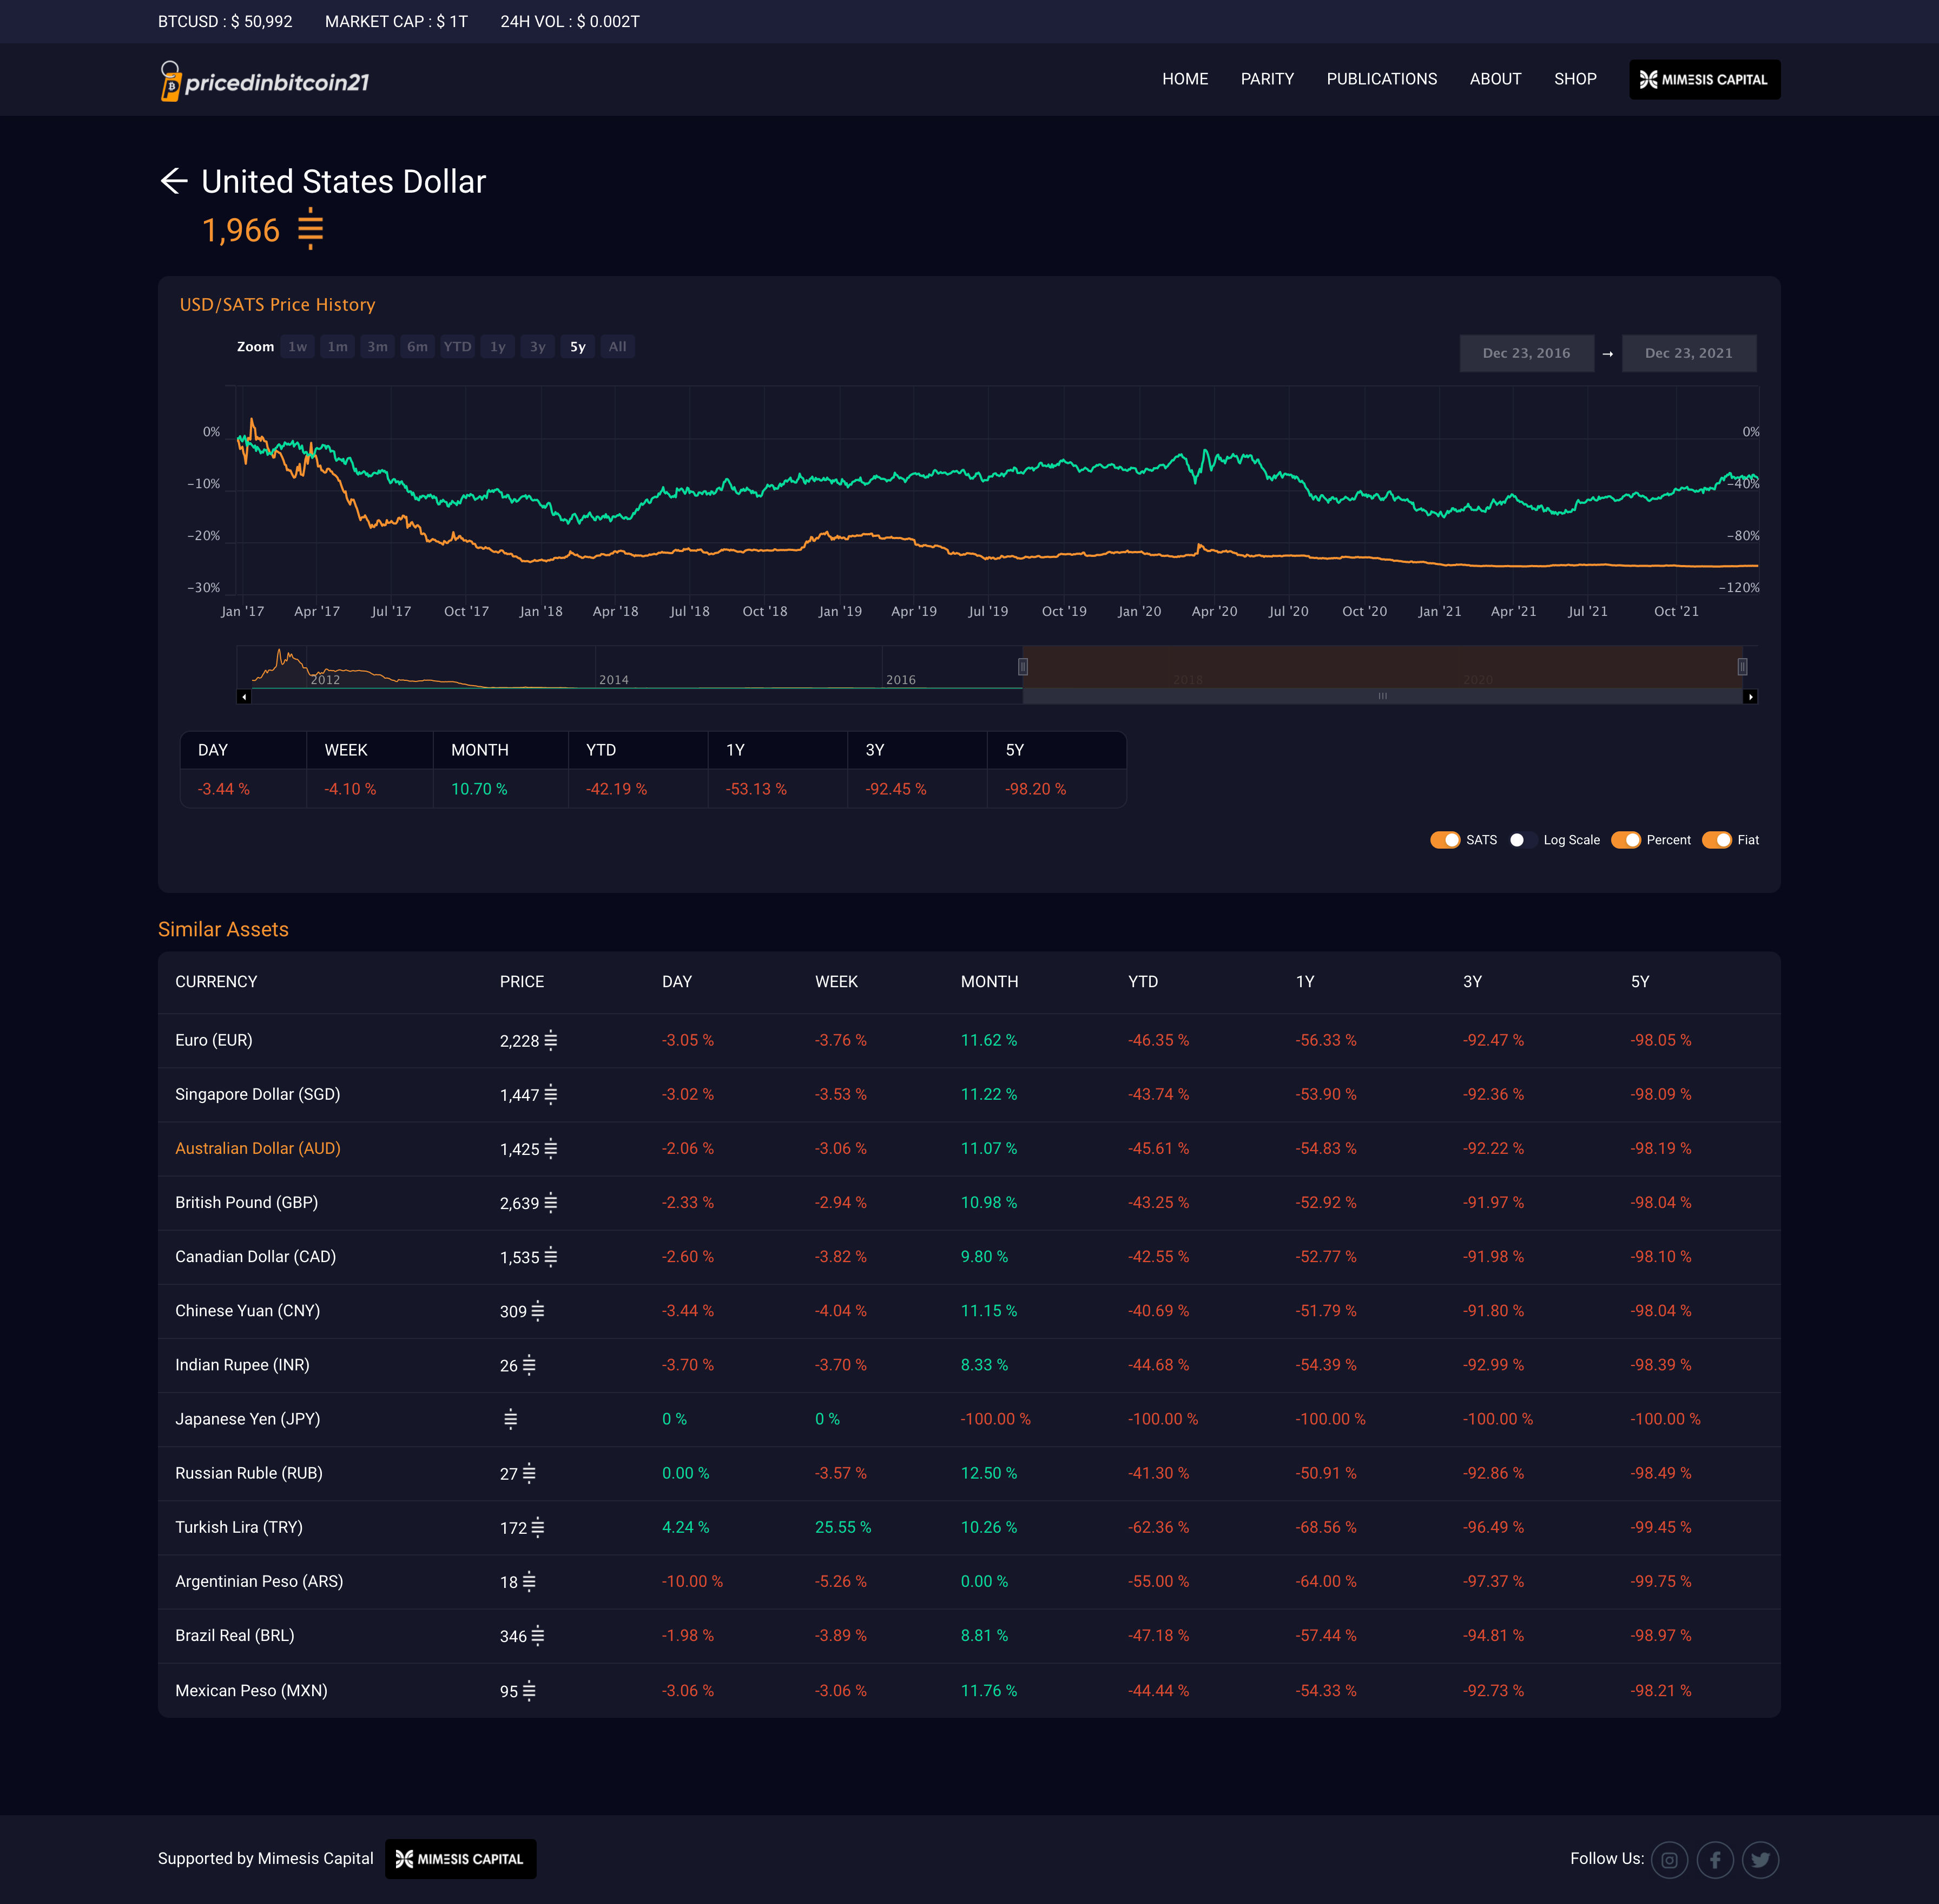
Task: Open the Japanese Yen (JPY) row
Action: coord(968,1418)
